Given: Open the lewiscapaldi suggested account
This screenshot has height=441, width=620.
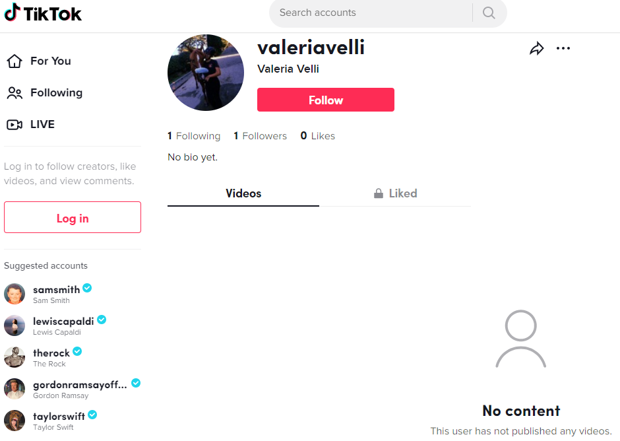Looking at the screenshot, I should point(55,326).
